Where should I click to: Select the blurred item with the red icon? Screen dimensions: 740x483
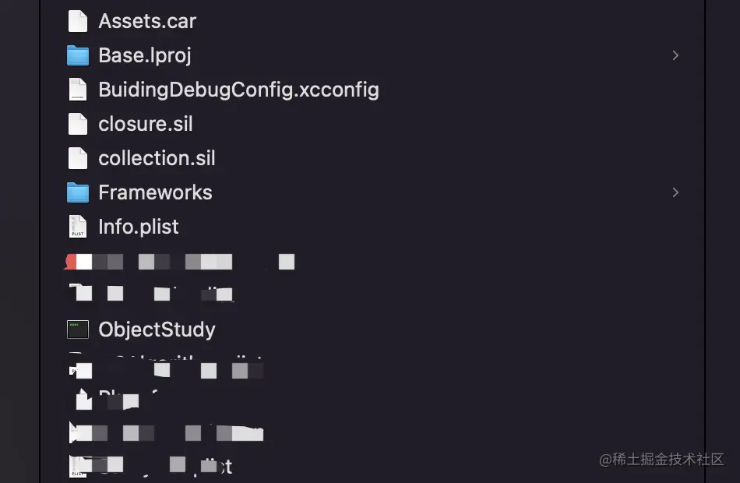[72, 261]
